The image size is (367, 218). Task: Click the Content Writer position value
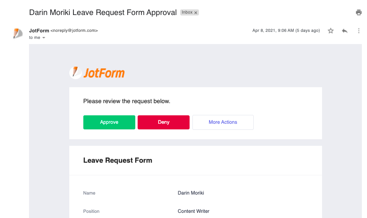193,211
